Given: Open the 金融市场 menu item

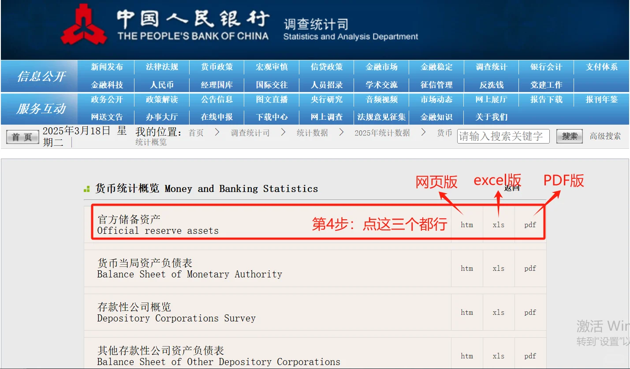Looking at the screenshot, I should pos(382,67).
